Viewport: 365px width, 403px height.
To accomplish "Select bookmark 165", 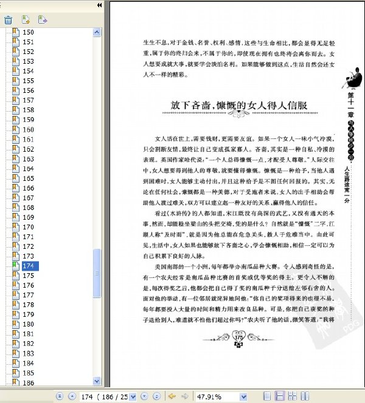I will click(x=28, y=178).
